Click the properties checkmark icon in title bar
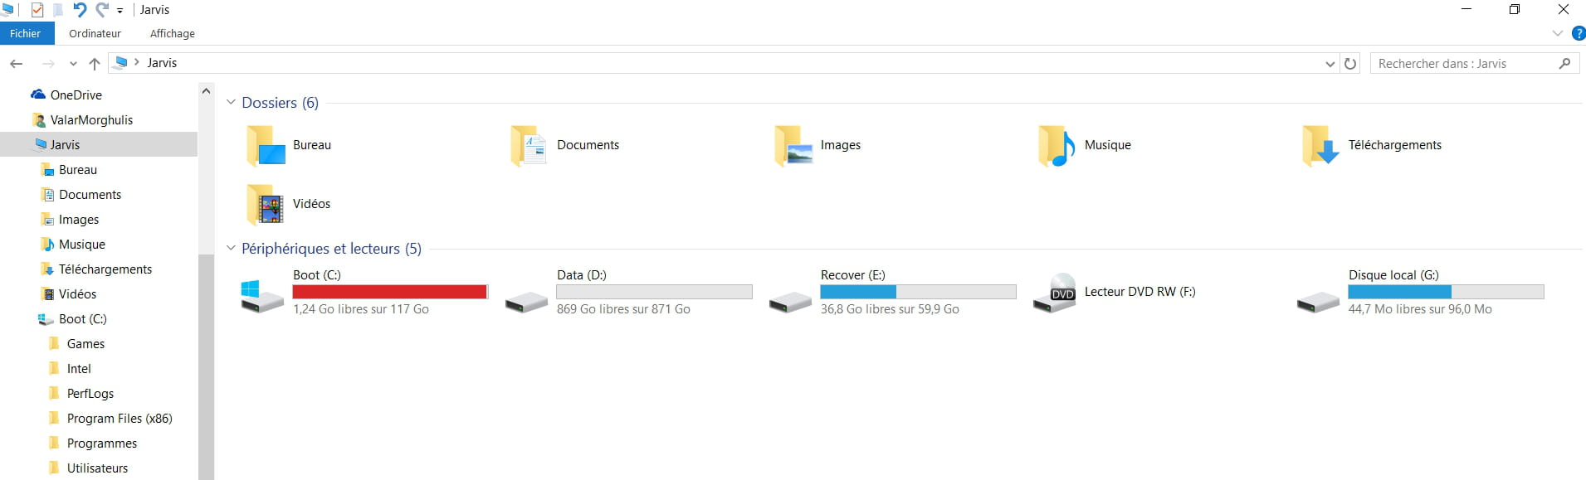 (x=37, y=10)
